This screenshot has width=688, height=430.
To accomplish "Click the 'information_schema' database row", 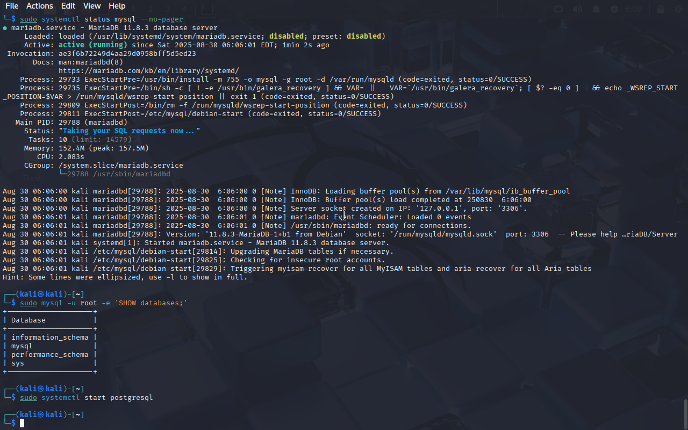I will click(50, 337).
